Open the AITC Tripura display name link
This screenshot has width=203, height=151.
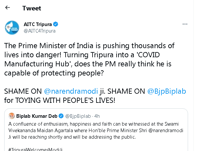(38, 24)
